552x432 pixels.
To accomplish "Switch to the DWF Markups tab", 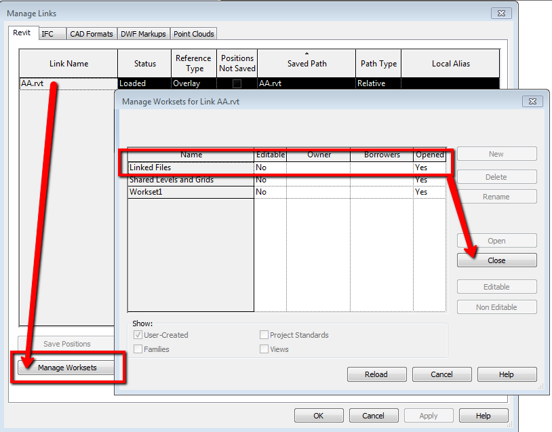I will click(x=143, y=33).
